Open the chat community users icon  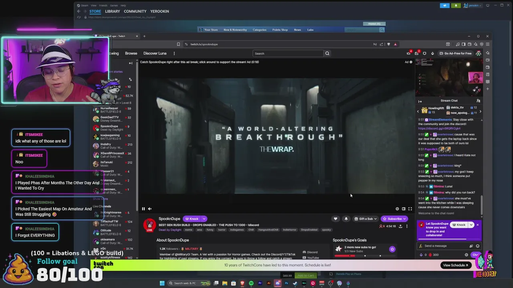478,101
